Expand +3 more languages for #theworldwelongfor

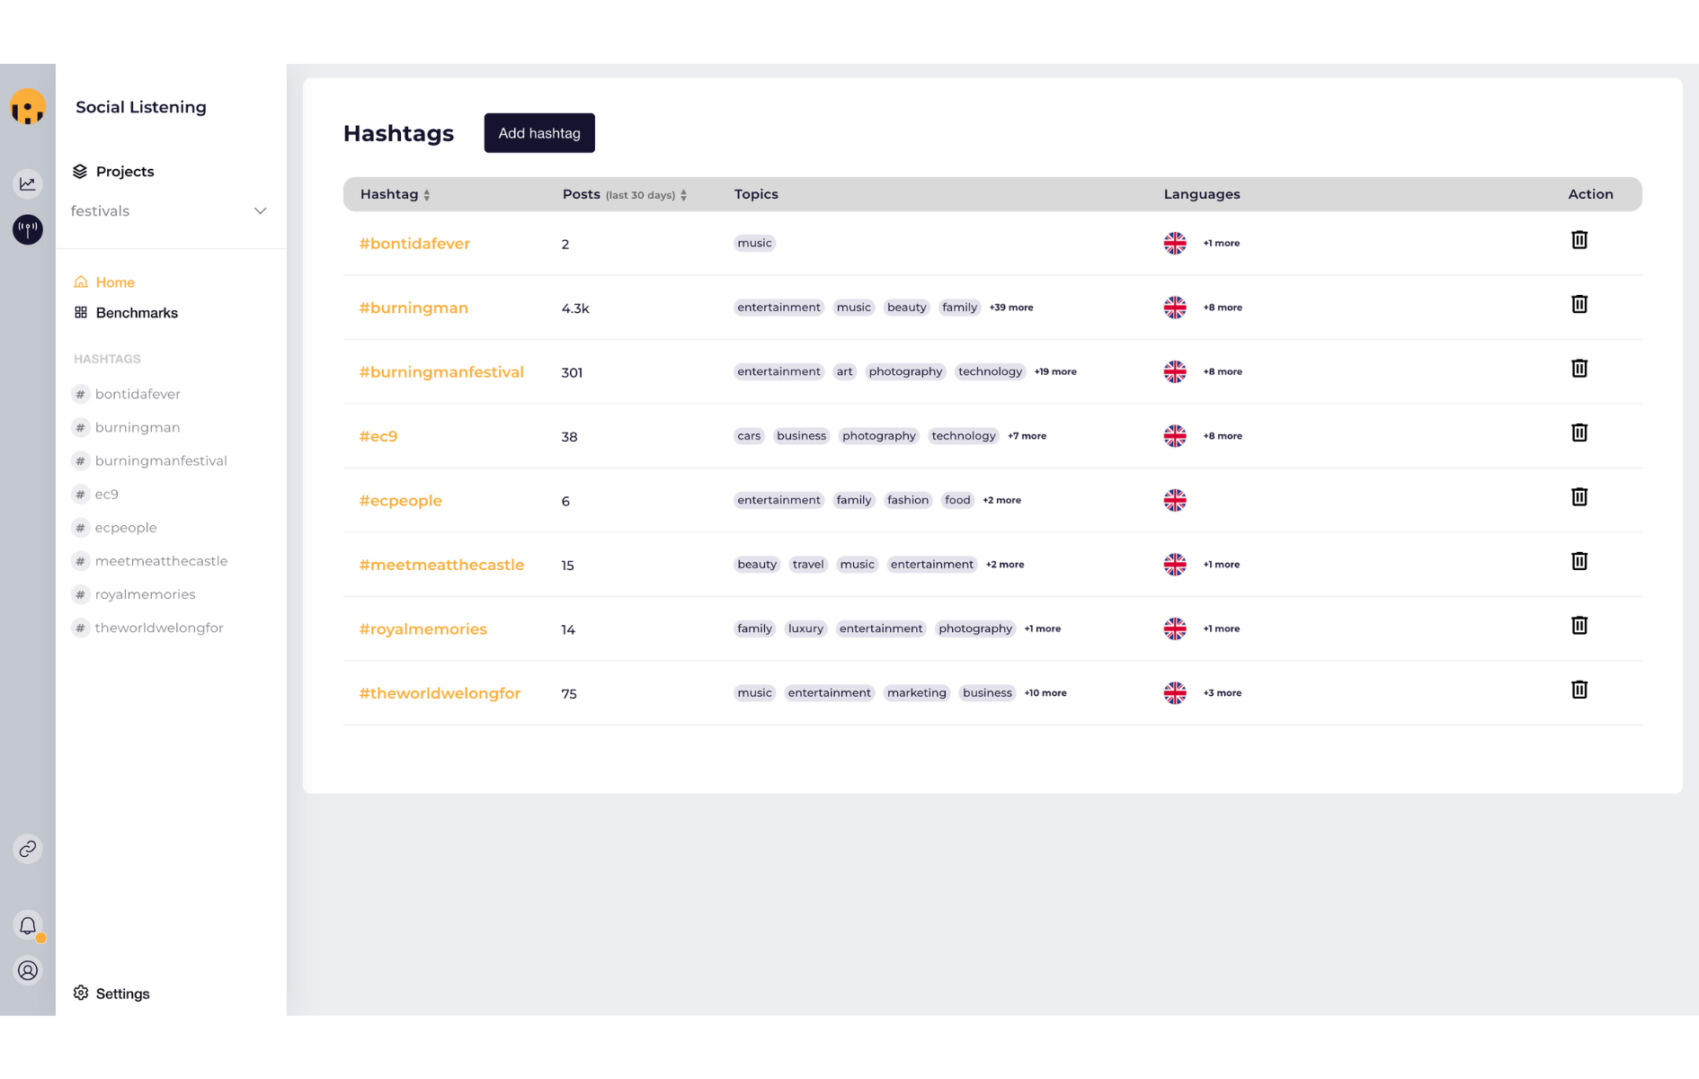1223,693
